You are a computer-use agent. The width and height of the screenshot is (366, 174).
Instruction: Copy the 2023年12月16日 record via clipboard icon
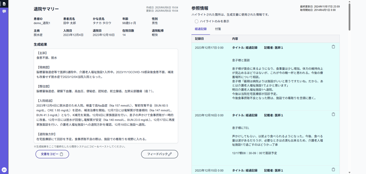[333, 114]
